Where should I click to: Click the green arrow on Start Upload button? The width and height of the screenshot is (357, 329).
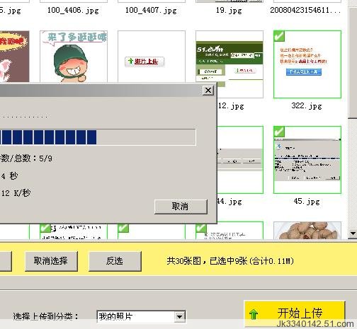coord(254,314)
